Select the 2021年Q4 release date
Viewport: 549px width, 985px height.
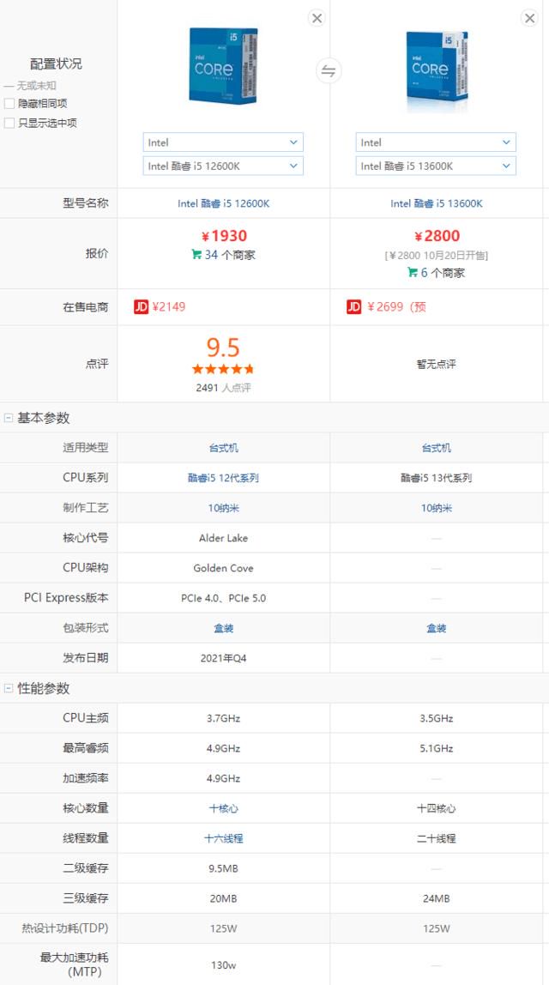pyautogui.click(x=223, y=658)
